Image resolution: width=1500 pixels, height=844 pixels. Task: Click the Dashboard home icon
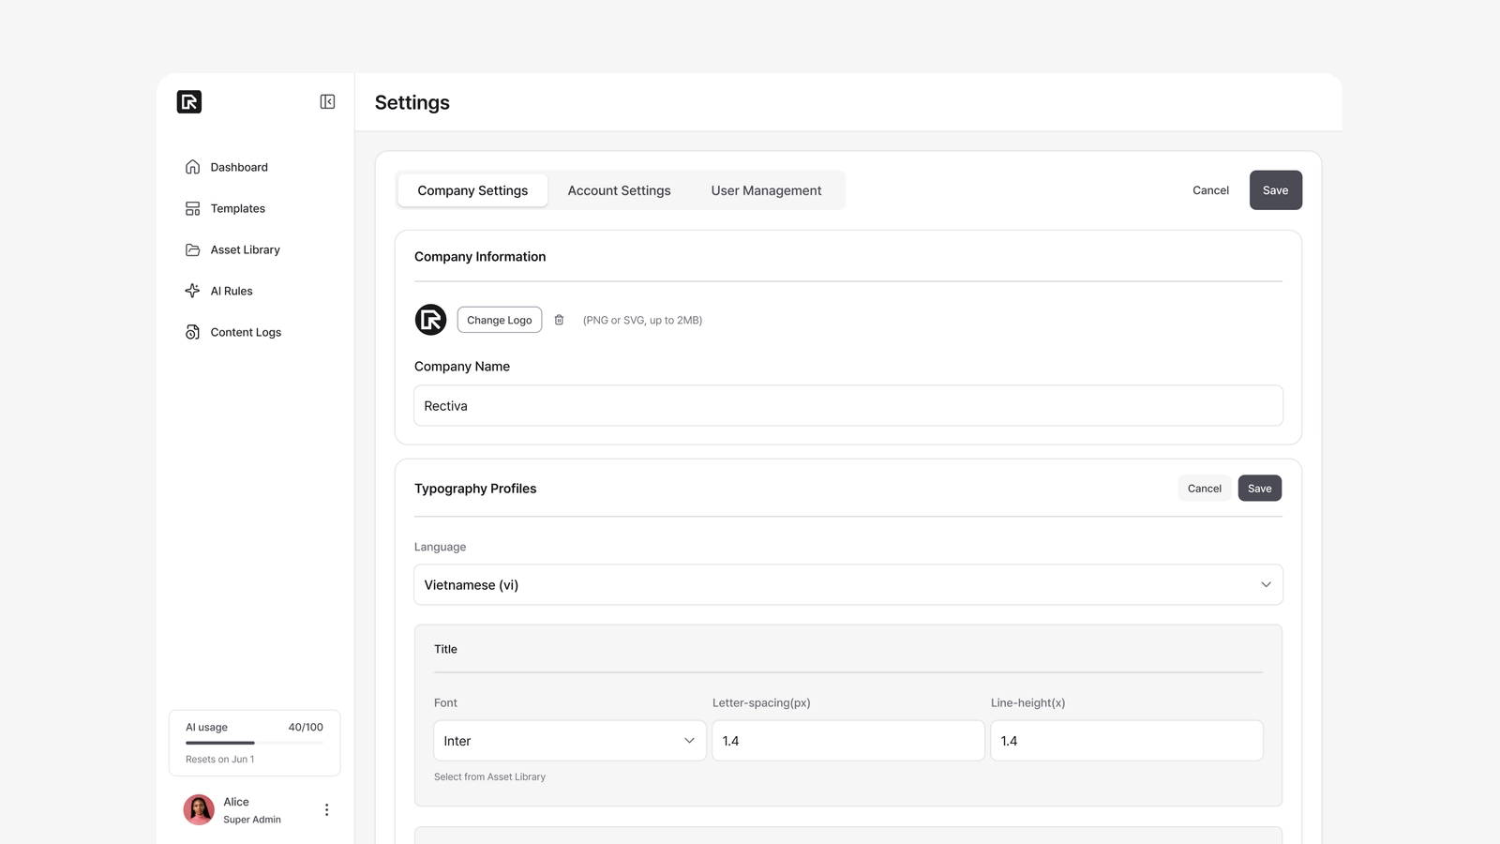[192, 167]
